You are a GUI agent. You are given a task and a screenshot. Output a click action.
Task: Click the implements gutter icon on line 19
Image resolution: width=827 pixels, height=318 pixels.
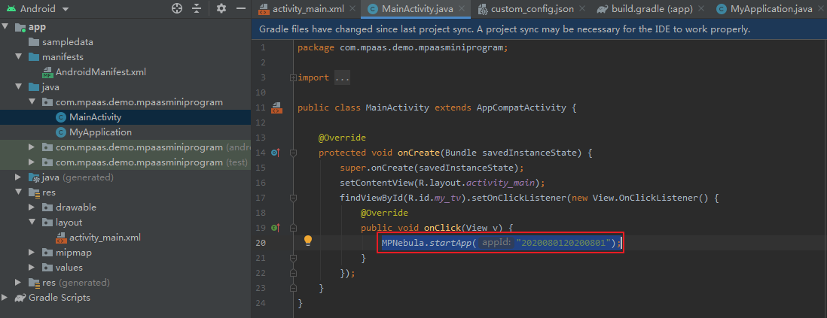click(276, 228)
